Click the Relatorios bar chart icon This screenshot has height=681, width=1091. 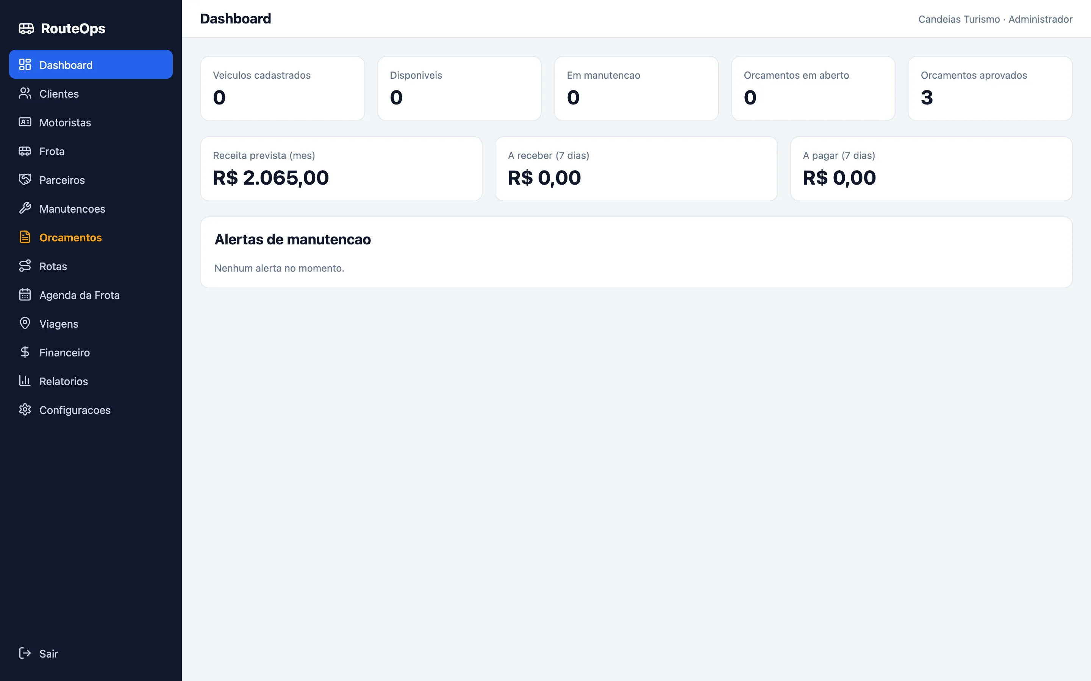pos(25,381)
